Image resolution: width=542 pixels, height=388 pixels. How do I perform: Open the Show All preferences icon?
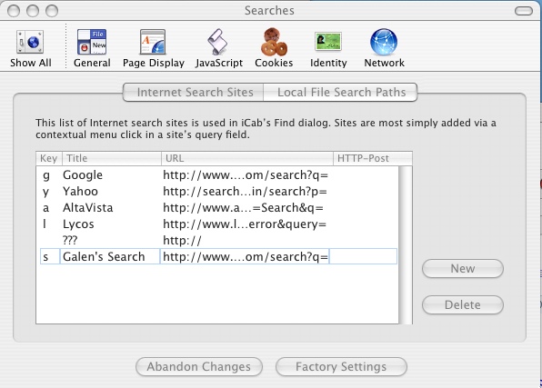click(30, 42)
